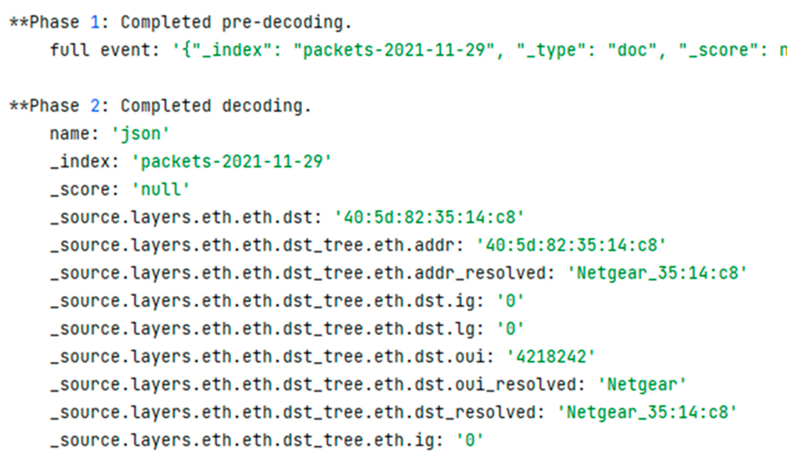Click the oui value '4218242'
This screenshot has height=456, width=797.
(x=551, y=357)
